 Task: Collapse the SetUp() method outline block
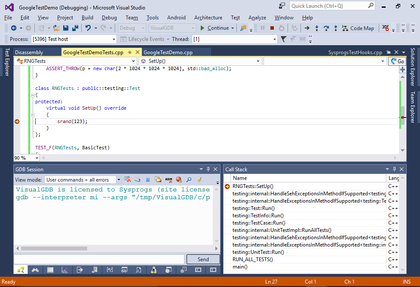click(x=33, y=115)
